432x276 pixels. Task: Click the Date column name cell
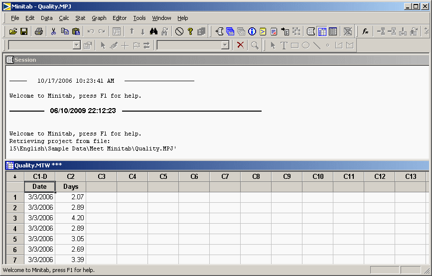[40, 187]
